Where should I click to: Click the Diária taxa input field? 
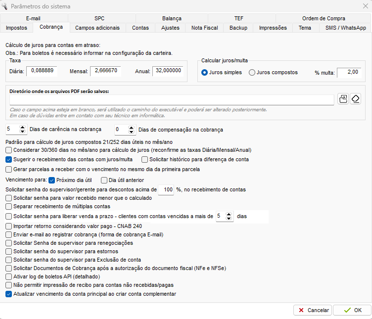click(x=42, y=71)
